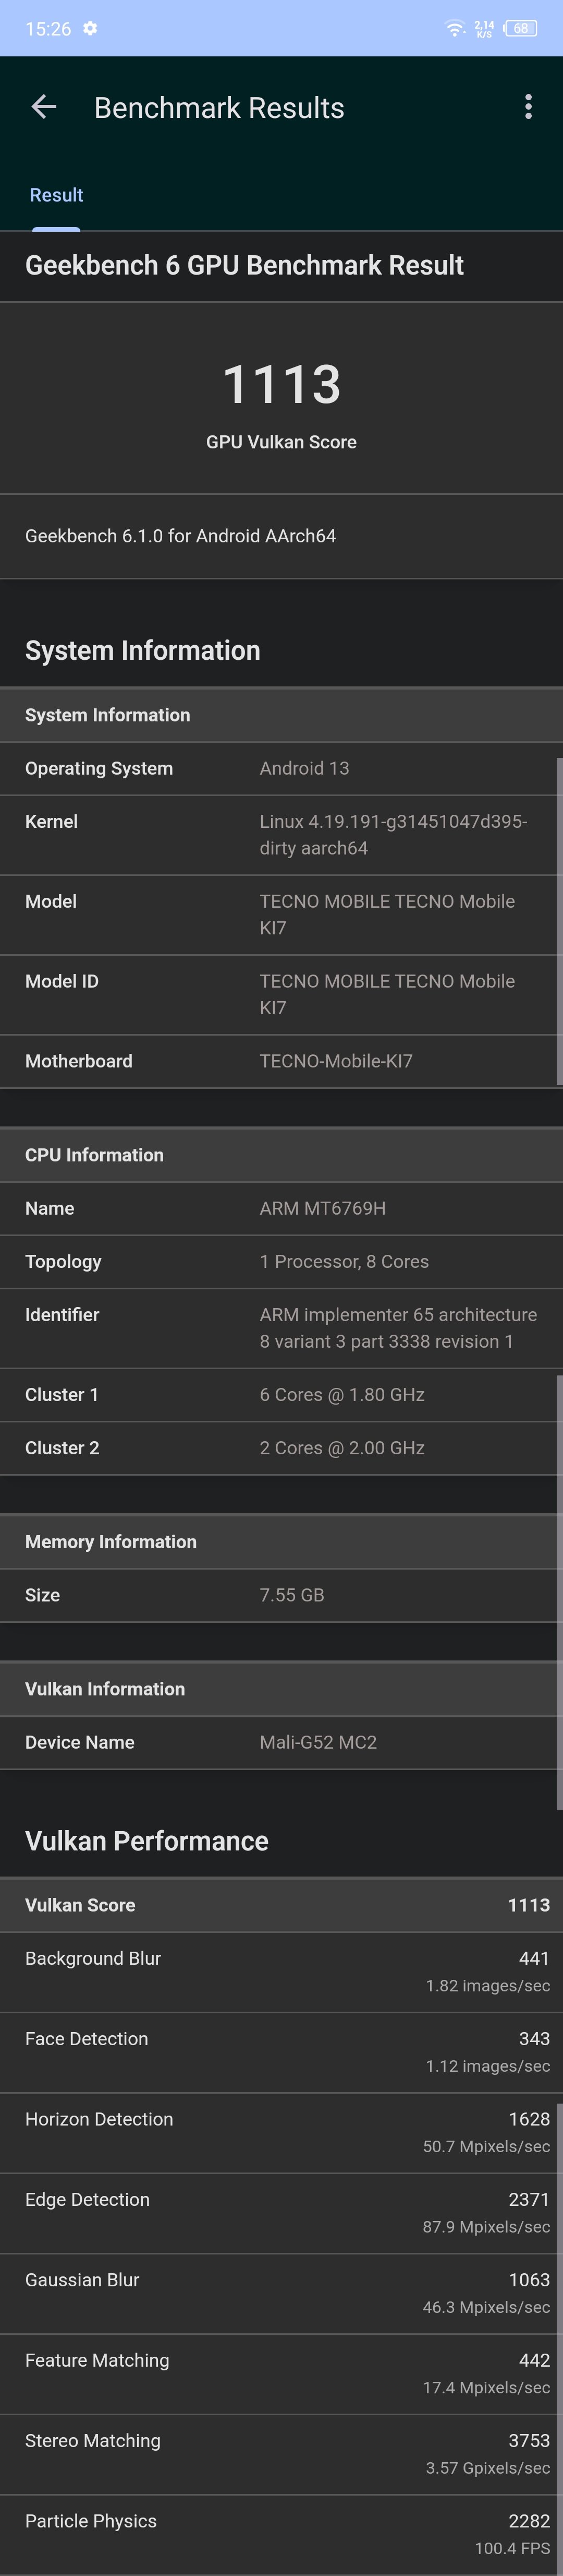
Task: Open the three-dot overflow menu
Action: (x=528, y=107)
